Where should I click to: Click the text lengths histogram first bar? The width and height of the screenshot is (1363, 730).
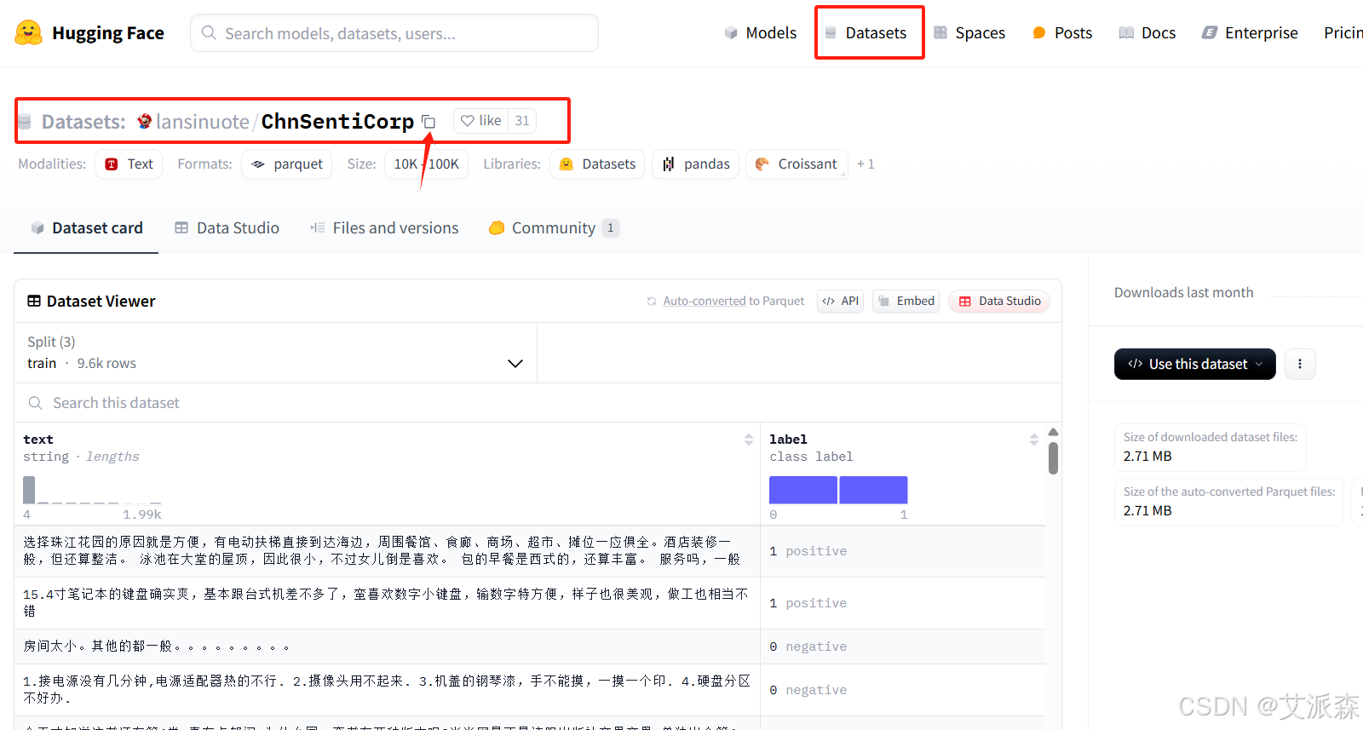click(x=29, y=490)
